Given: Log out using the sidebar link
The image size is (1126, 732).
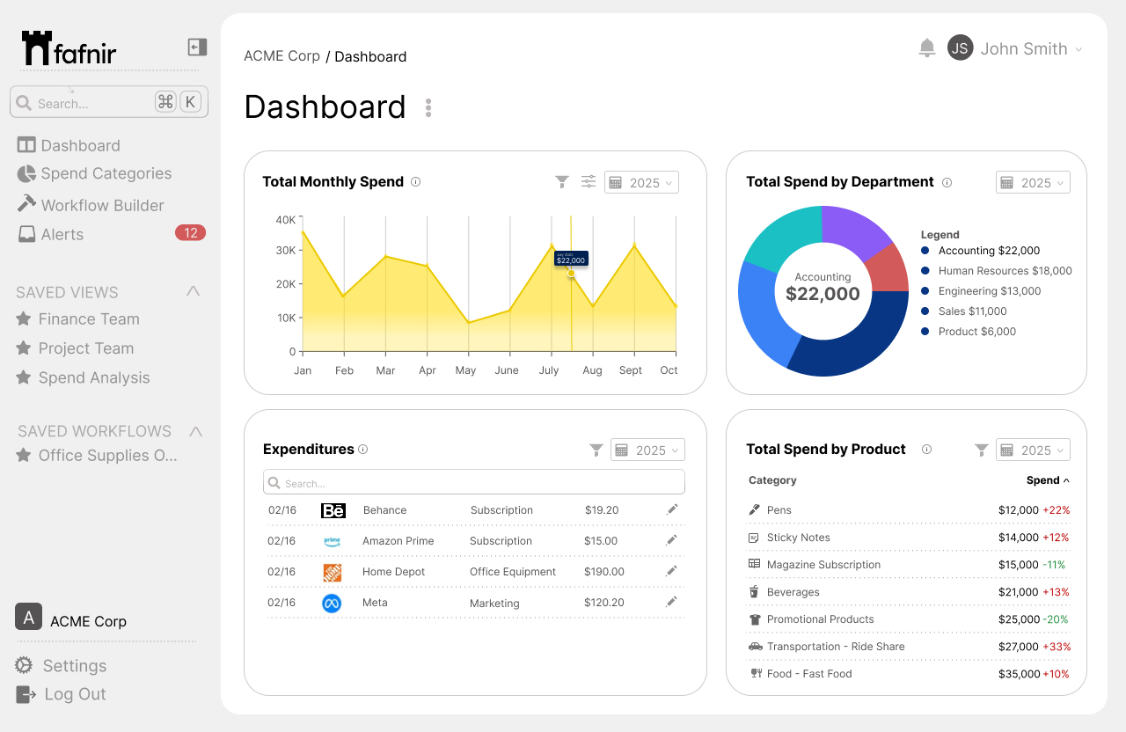Looking at the screenshot, I should [x=75, y=694].
